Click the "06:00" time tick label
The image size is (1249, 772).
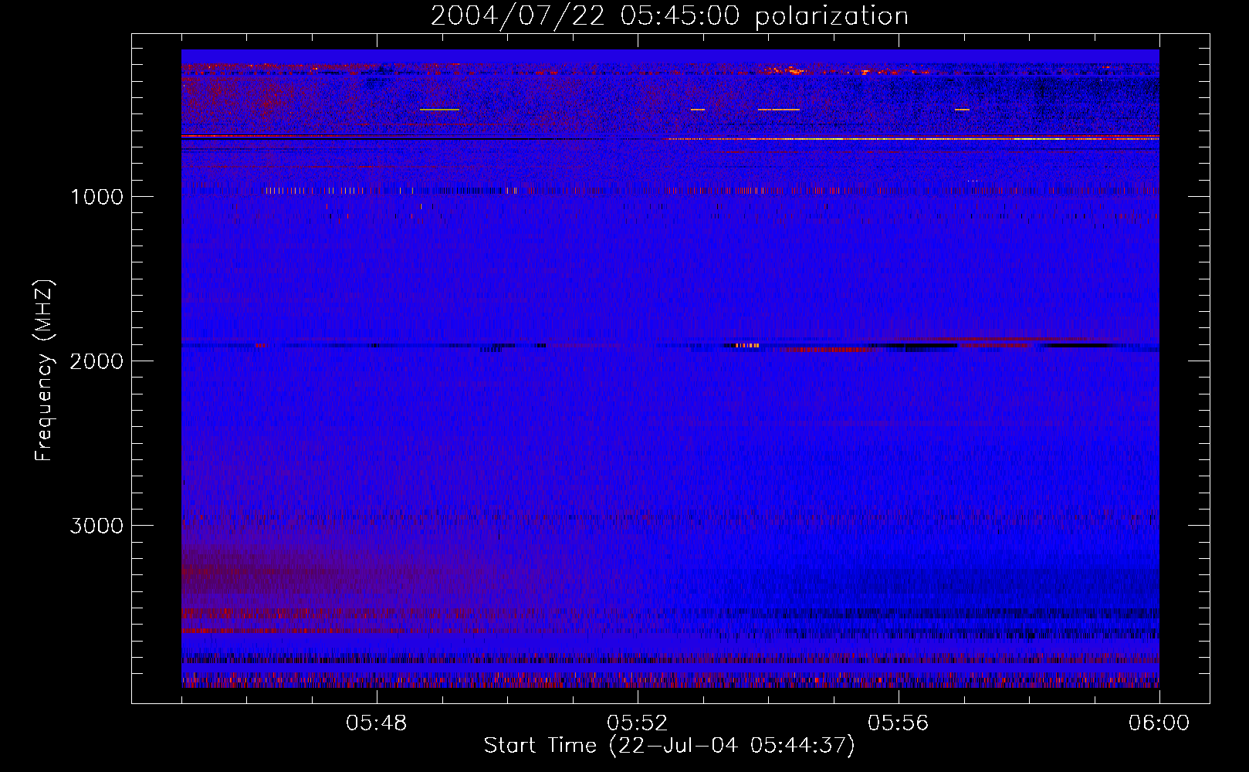[x=1159, y=723]
